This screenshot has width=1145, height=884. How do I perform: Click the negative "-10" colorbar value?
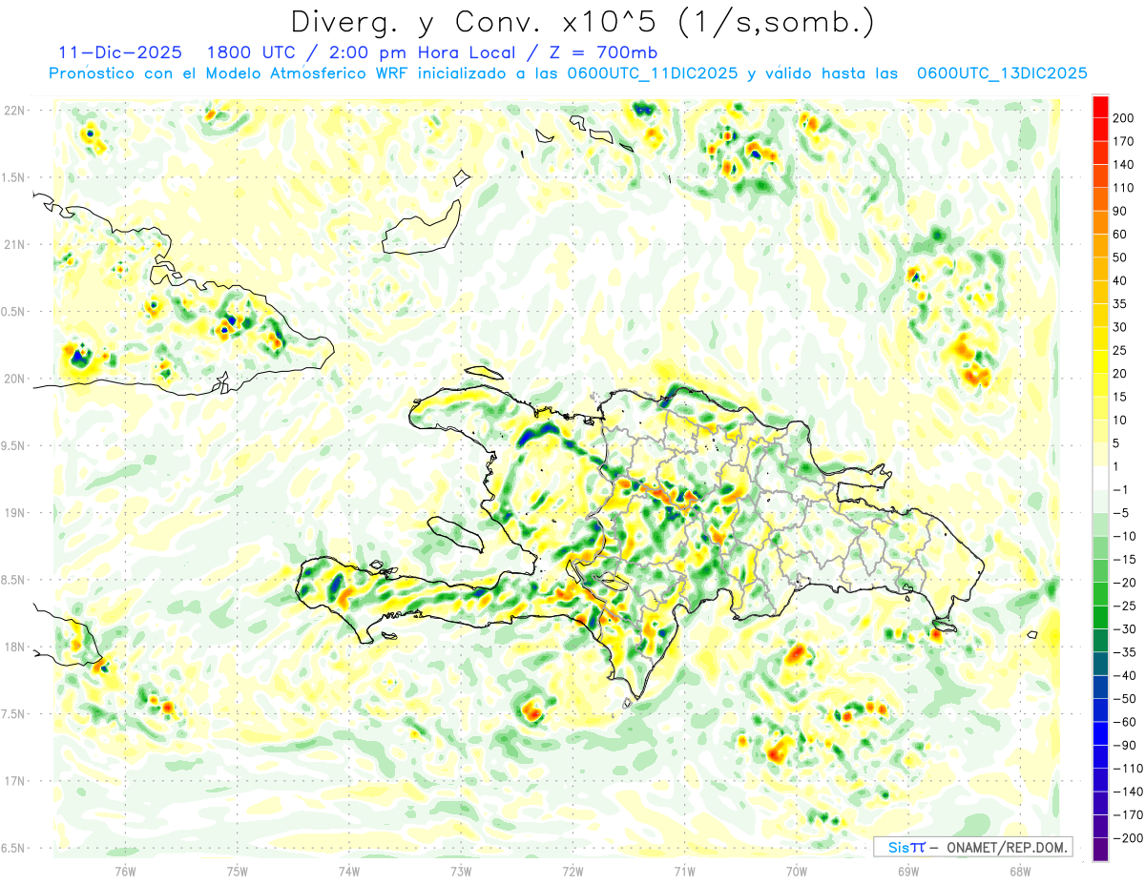click(1125, 536)
